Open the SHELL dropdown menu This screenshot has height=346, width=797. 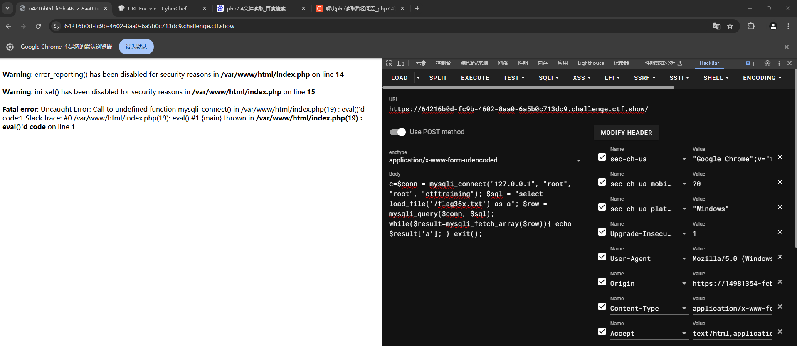click(716, 78)
